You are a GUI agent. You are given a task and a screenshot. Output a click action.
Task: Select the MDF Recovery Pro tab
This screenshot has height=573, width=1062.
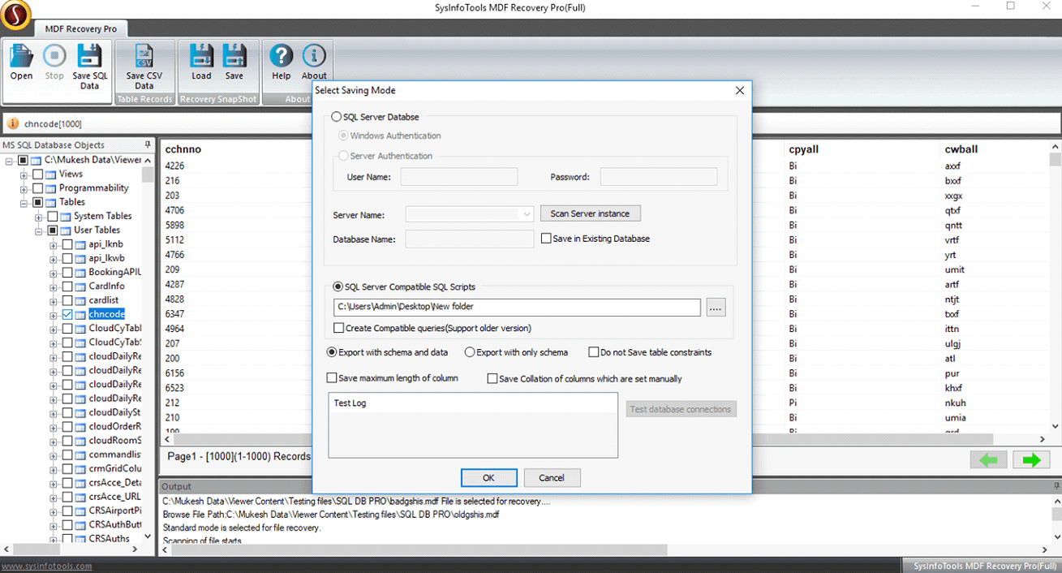[80, 29]
